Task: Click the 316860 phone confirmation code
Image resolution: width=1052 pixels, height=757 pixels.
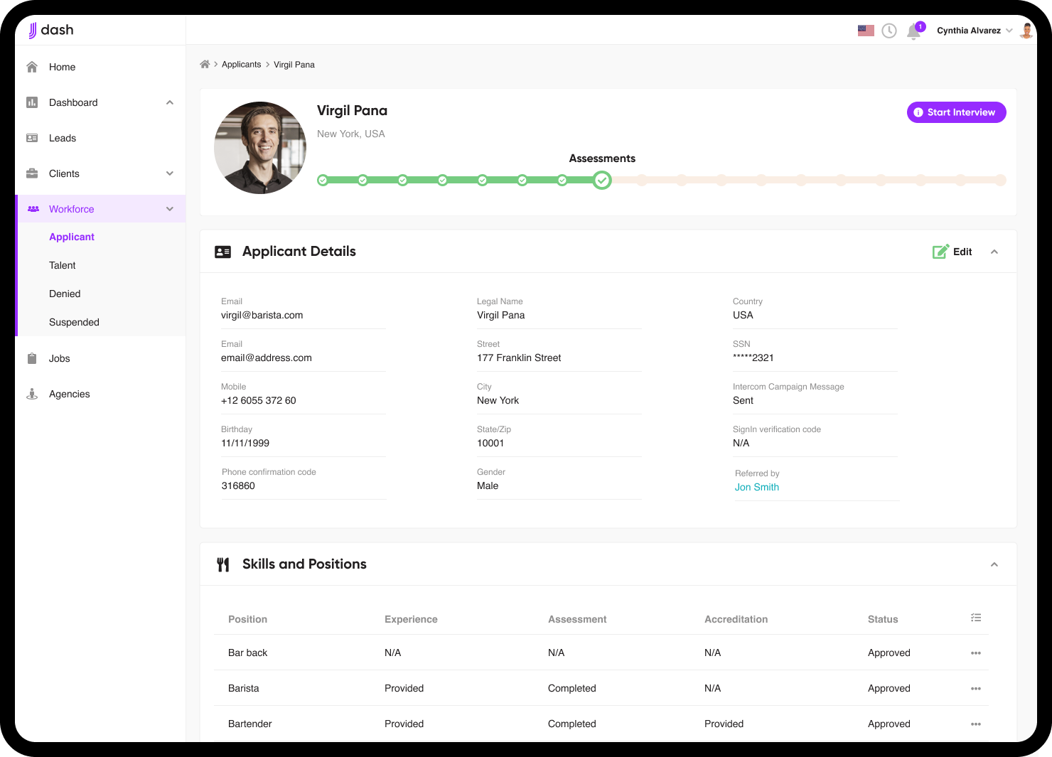Action: (x=238, y=485)
